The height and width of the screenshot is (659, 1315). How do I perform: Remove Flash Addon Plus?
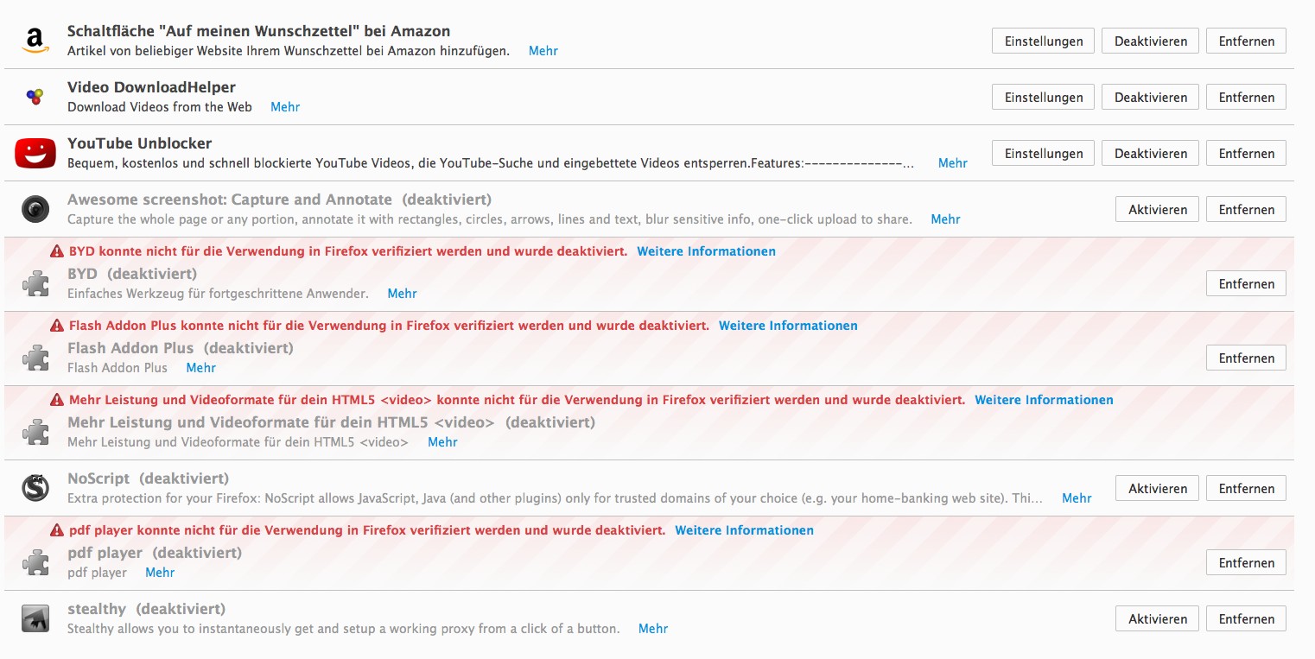pos(1247,358)
